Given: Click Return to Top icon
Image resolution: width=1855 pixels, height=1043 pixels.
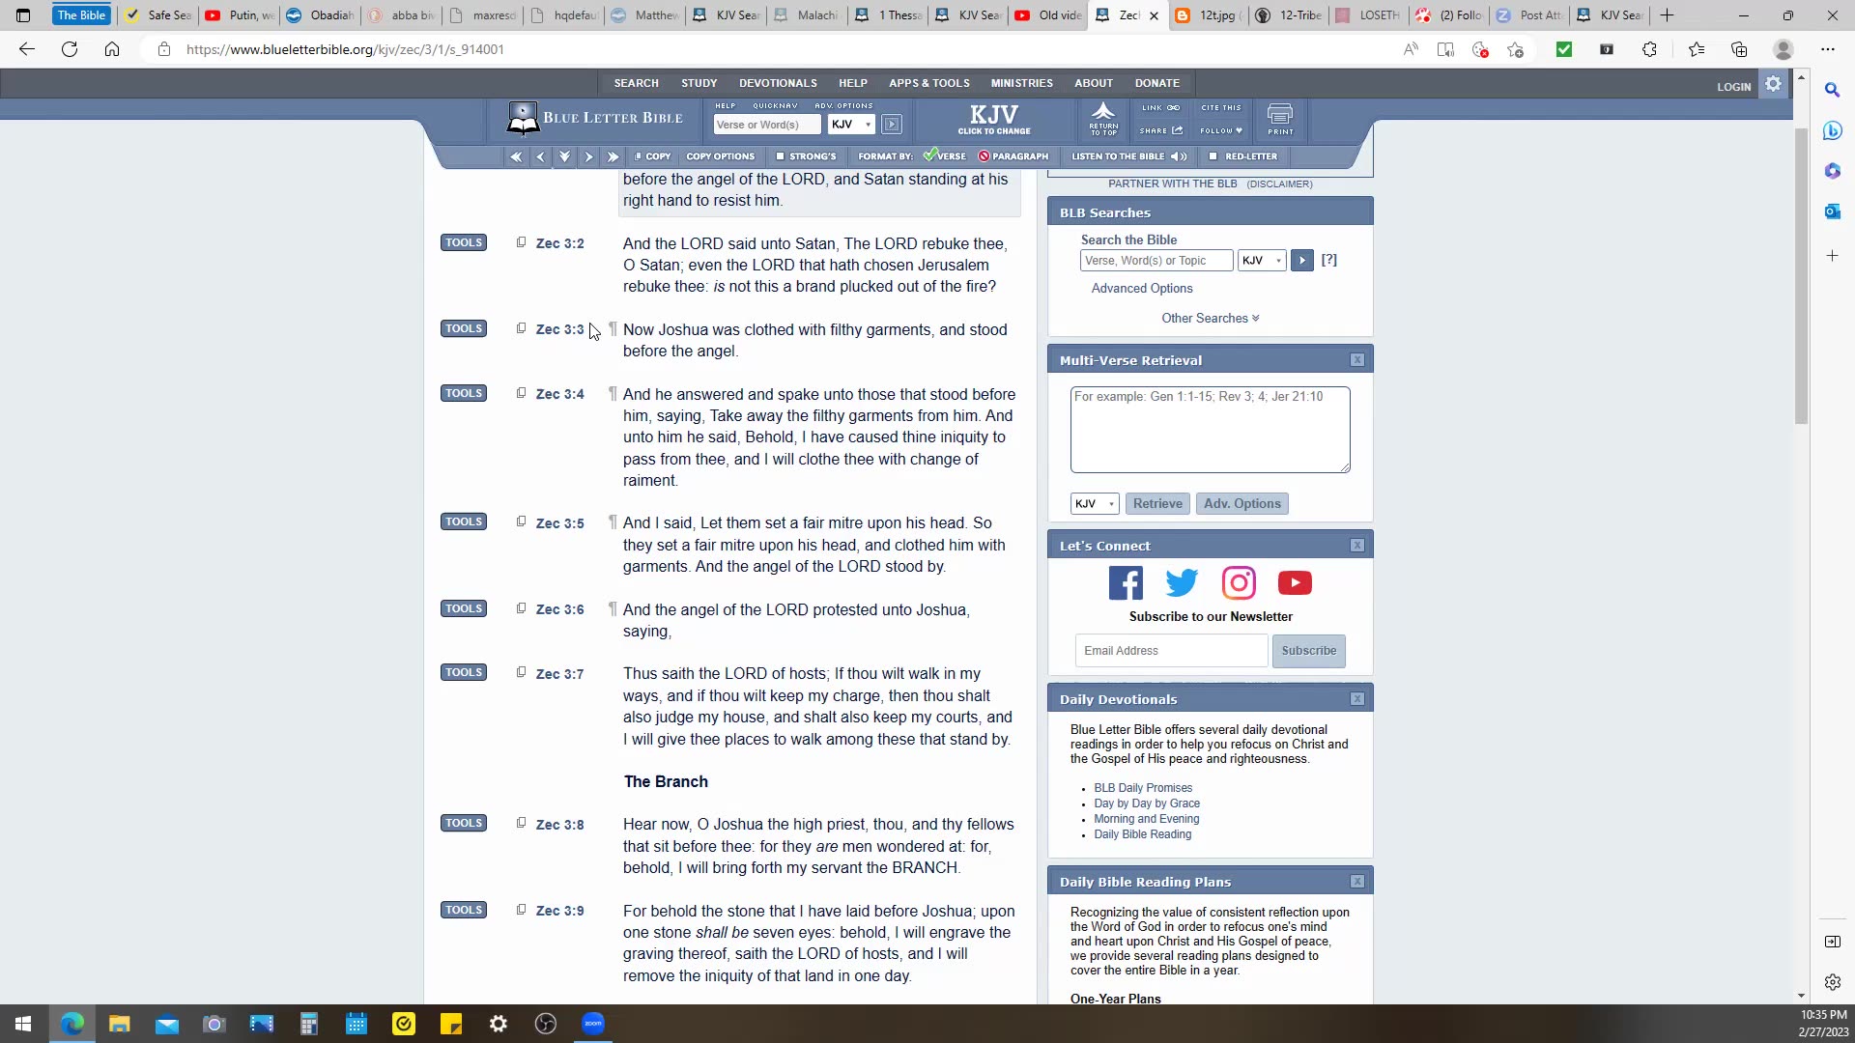Looking at the screenshot, I should click(1102, 119).
